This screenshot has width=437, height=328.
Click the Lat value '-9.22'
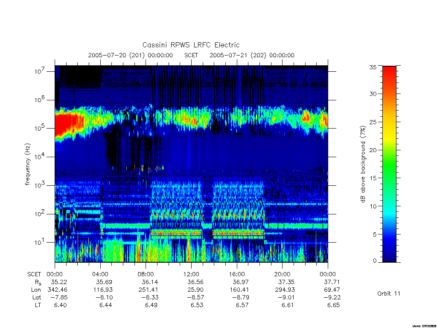tap(332, 297)
